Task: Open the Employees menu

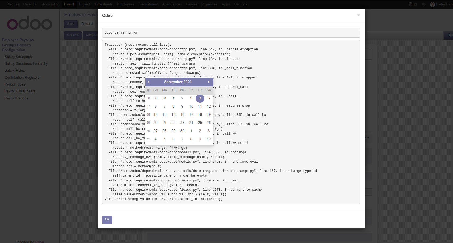Action: (126, 4)
